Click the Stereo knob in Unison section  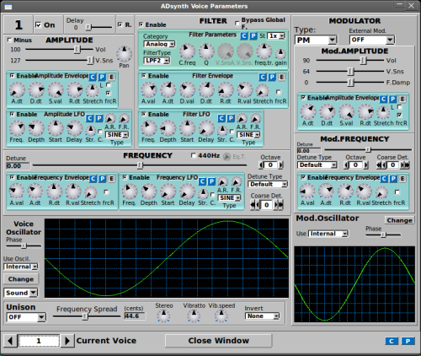(x=163, y=316)
